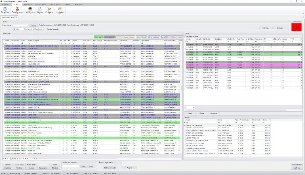Open the Zona shuttle dropdown arrow
The image size is (305, 175).
(x=27, y=25)
